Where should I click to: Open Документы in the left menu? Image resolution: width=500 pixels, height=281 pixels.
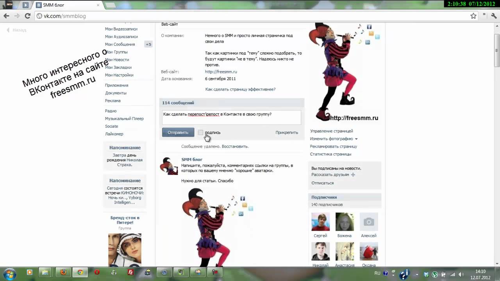point(116,93)
